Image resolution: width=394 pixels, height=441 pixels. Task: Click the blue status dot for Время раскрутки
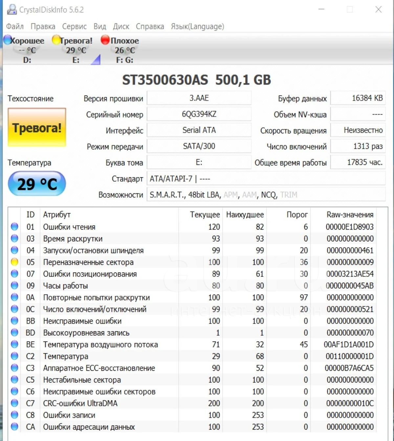click(14, 238)
